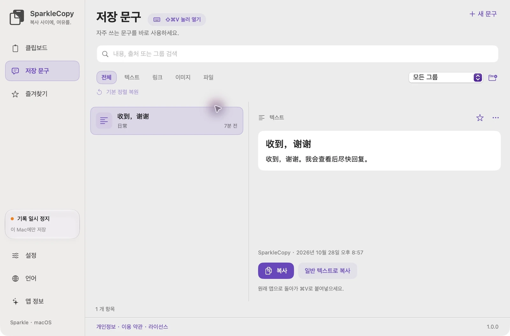
Task: Click the phrase body text 我会查看后尽快回复
Action: point(335,159)
